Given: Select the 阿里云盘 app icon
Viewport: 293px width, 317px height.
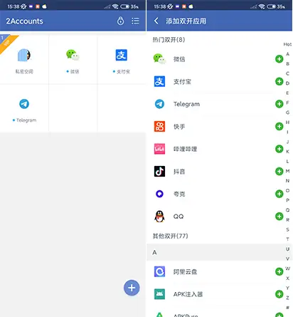Looking at the screenshot, I should point(159,271).
